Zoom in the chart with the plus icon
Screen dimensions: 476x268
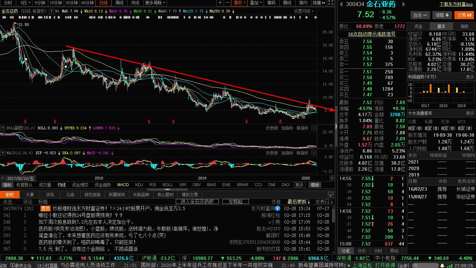220,3
